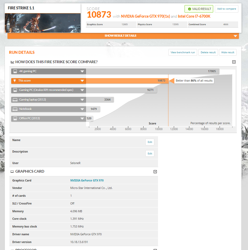Click the 3364 gaming laptop bar

coord(100,100)
